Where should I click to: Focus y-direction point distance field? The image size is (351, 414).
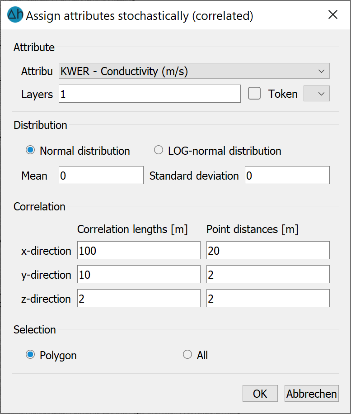268,274
